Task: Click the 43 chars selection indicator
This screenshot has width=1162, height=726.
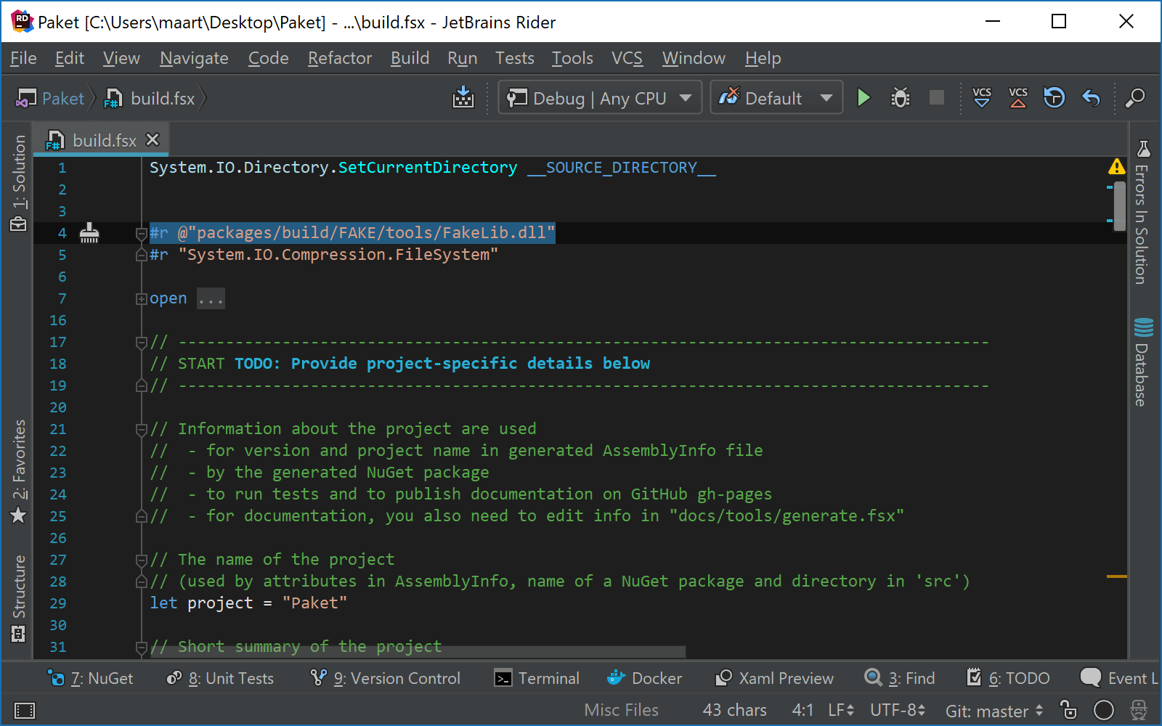Action: 734,710
